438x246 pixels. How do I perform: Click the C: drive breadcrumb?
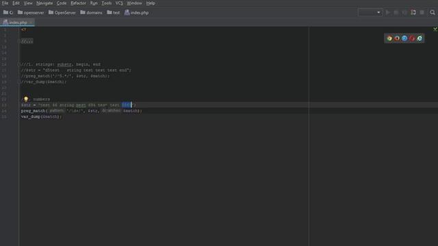[8, 12]
